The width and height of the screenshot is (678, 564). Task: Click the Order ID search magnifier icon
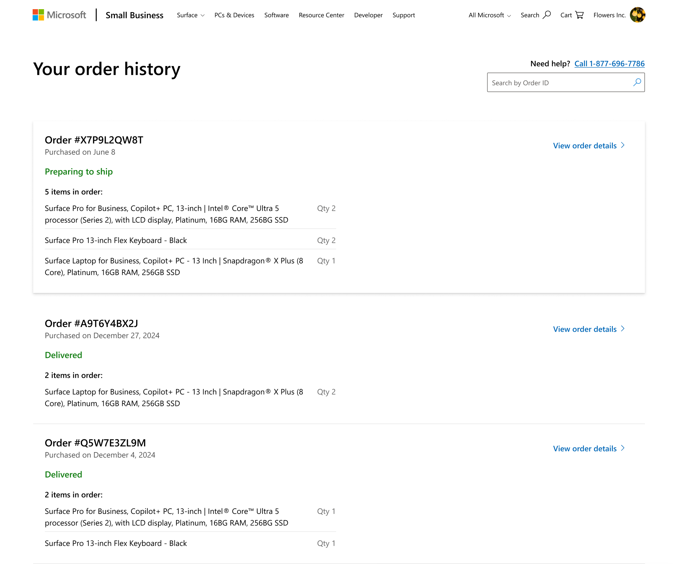click(637, 82)
